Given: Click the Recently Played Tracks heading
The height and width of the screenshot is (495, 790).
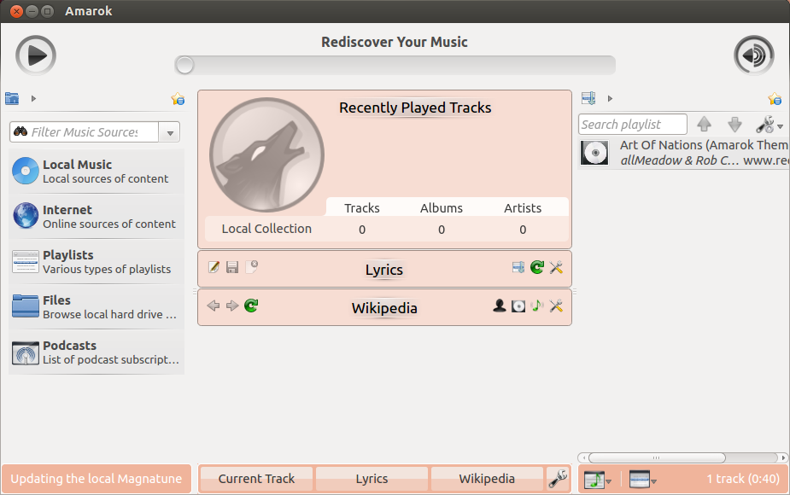Looking at the screenshot, I should click(x=415, y=108).
